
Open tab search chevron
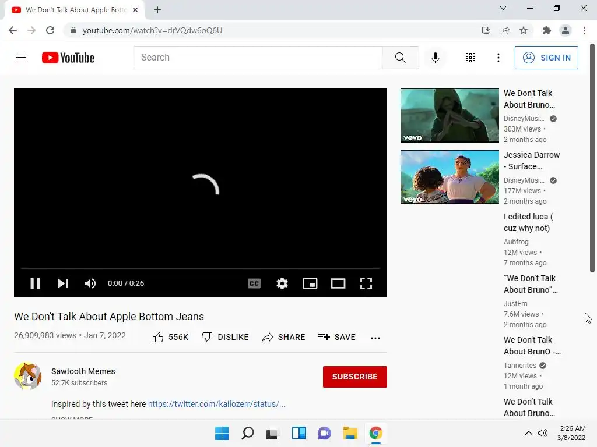503,8
